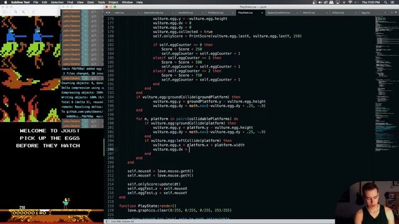Viewport: 399px width, 224px height.
Task: Click the volume icon in the menu bar
Action: click(x=320, y=2)
